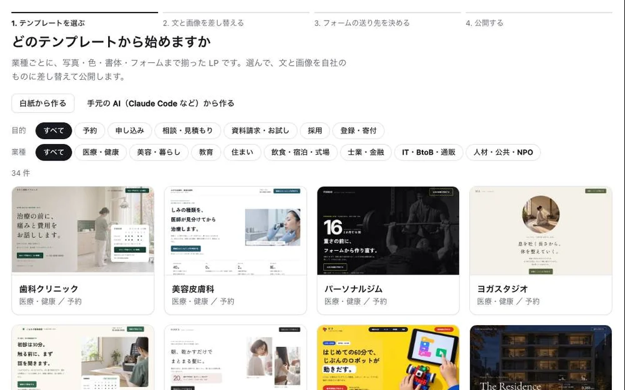Click the 美容皮膚科 card title
The width and height of the screenshot is (625, 390).
pyautogui.click(x=193, y=289)
